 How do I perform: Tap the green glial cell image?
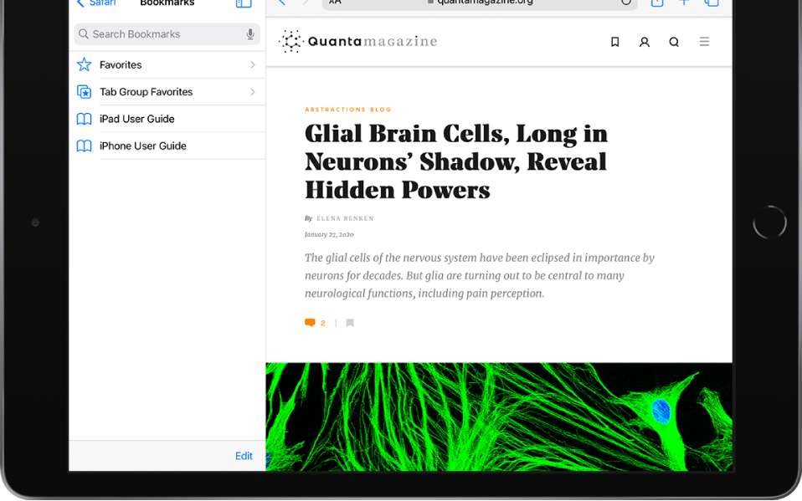pos(499,417)
